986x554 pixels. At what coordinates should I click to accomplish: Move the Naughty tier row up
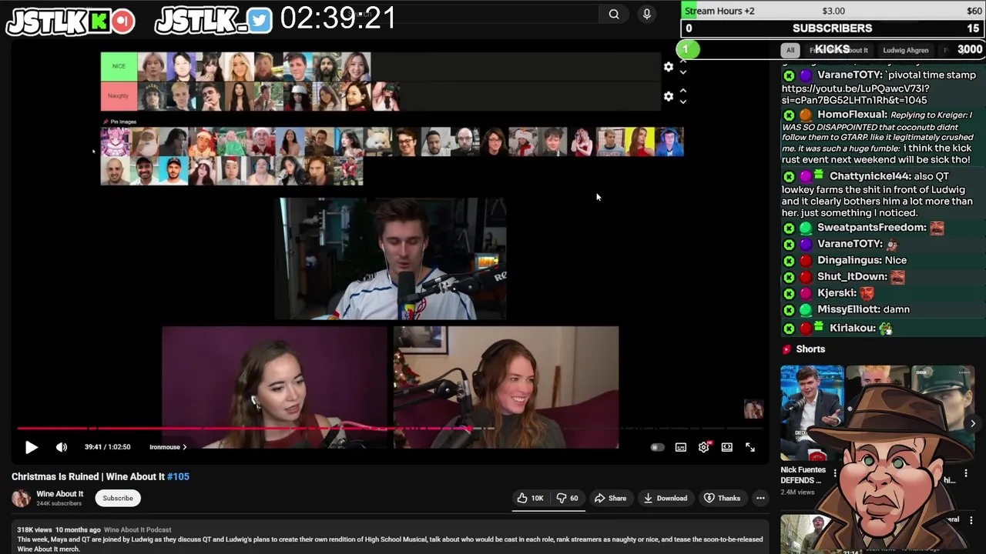coord(682,91)
